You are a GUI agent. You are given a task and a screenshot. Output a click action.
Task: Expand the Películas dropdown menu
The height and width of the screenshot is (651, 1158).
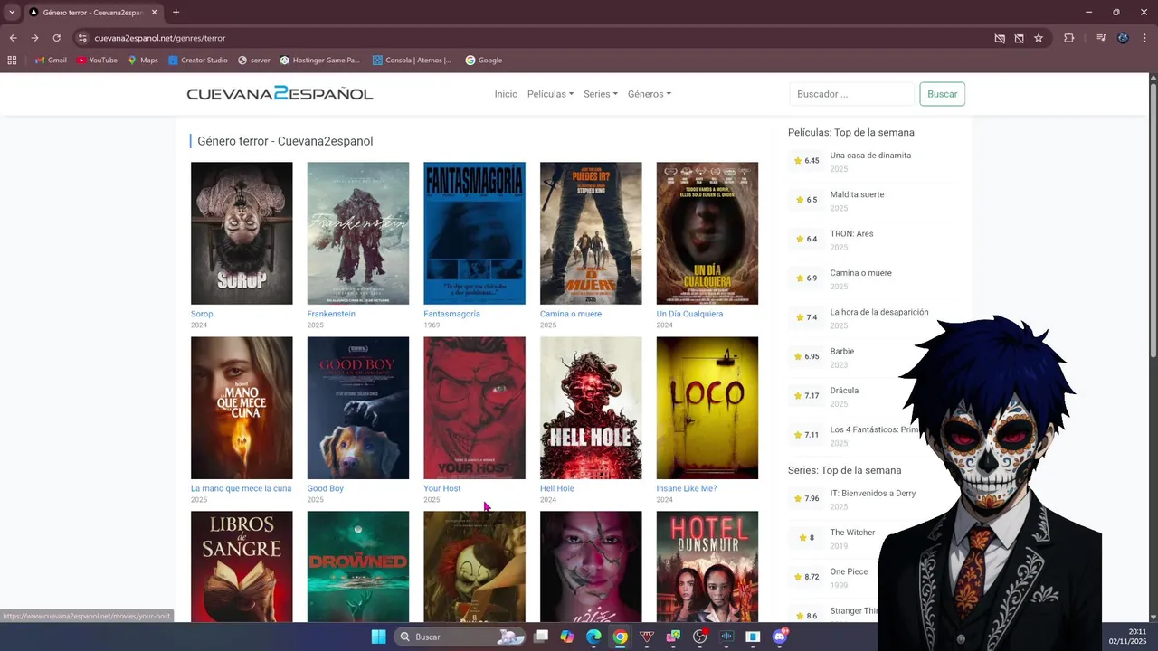point(550,94)
